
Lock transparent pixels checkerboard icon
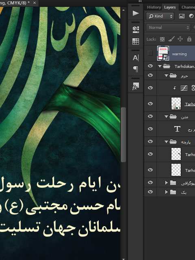[x=162, y=39]
